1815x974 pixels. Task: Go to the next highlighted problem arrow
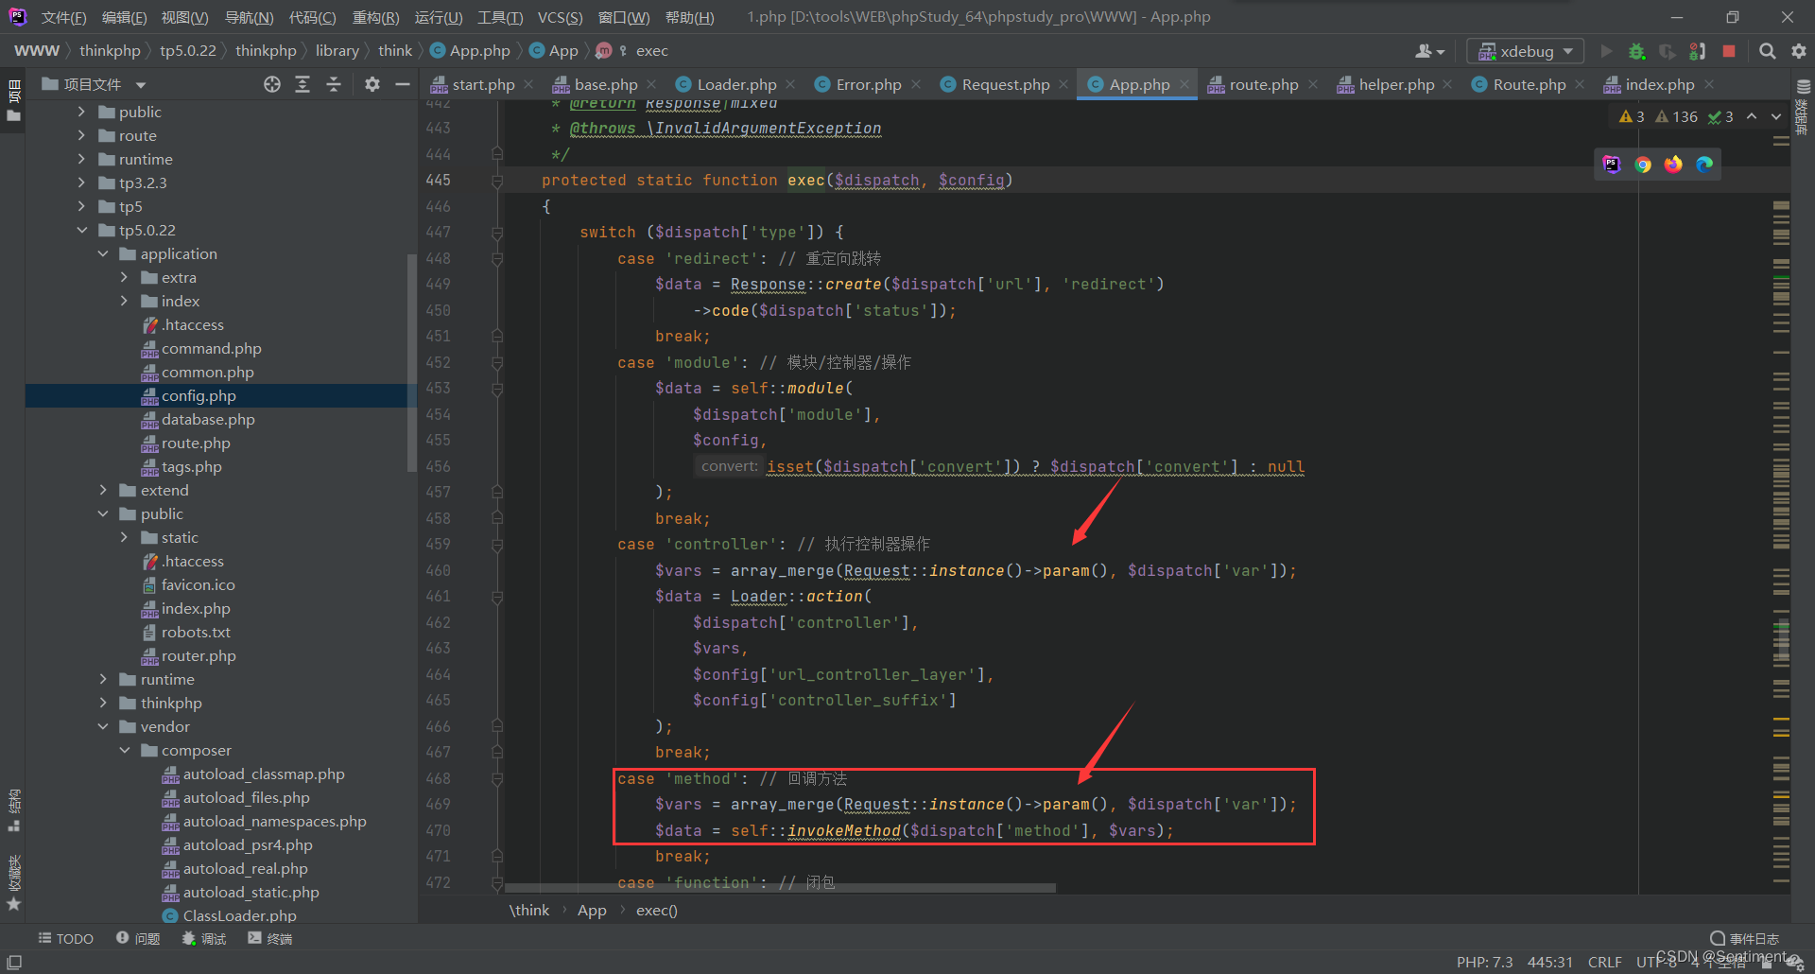[x=1776, y=116]
